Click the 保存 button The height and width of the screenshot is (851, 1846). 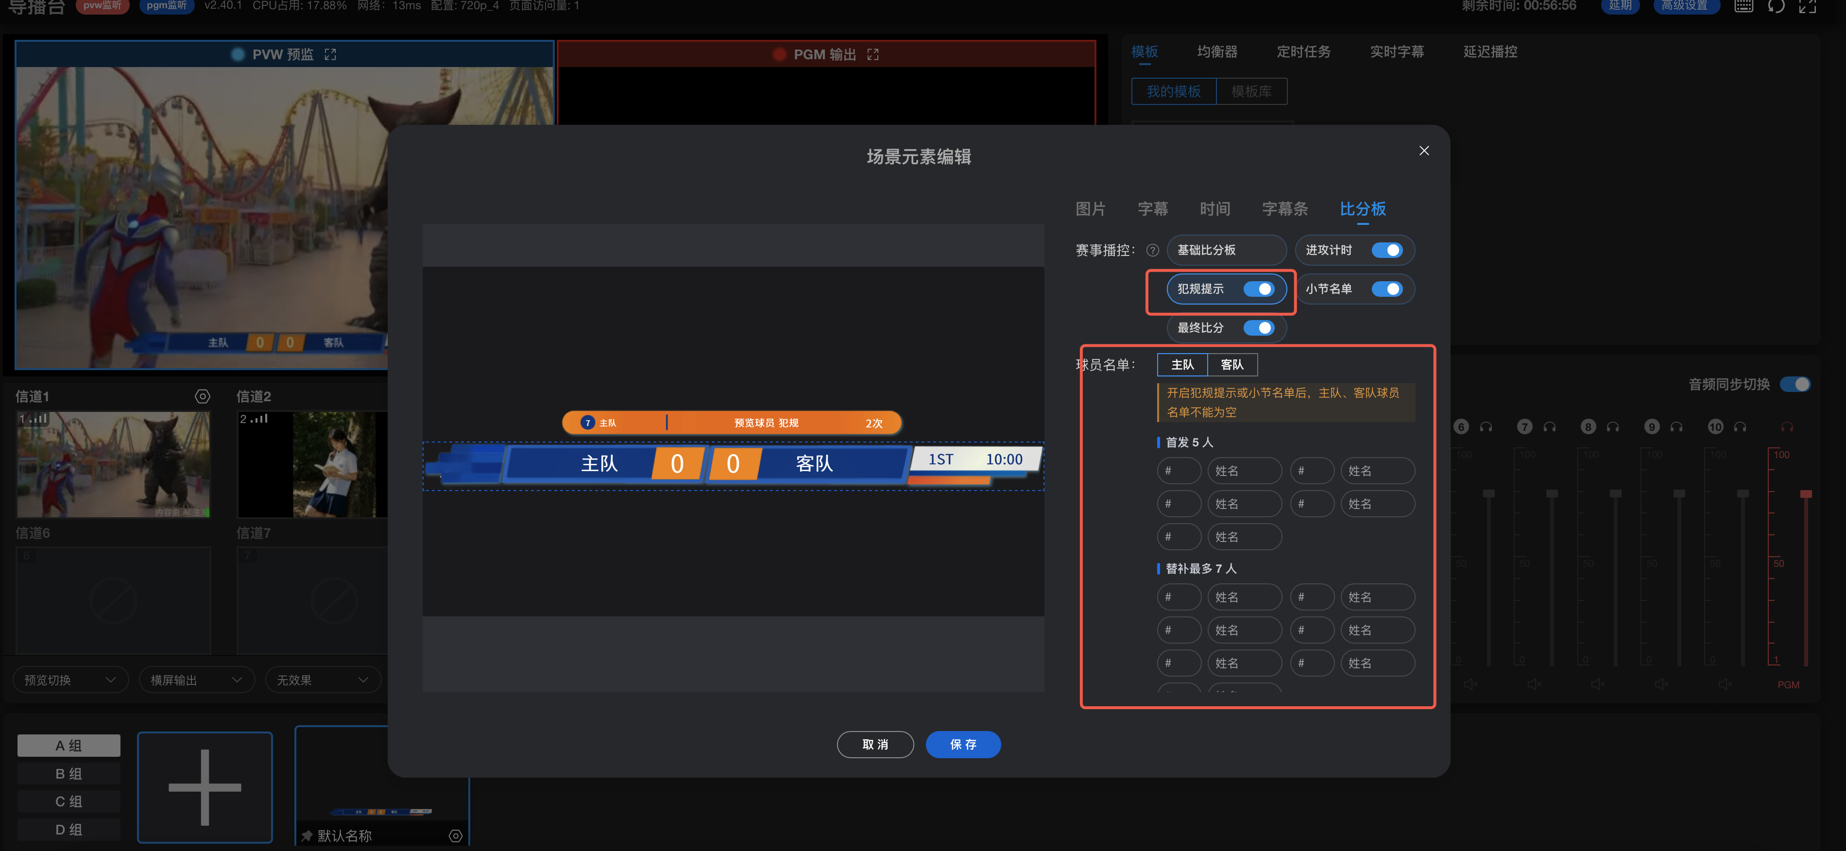coord(962,744)
